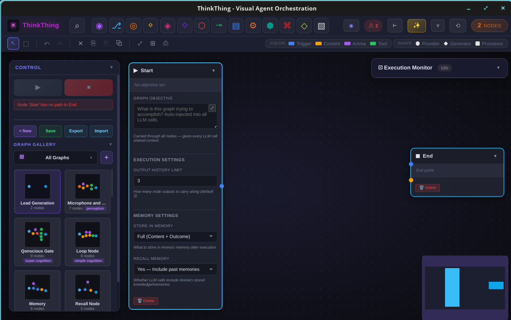This screenshot has width=511, height=320.
Task: Open the search magnifier button
Action: click(77, 26)
